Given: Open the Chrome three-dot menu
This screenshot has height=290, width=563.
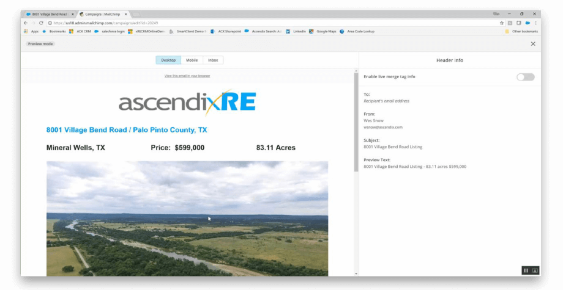Looking at the screenshot, I should coord(535,23).
